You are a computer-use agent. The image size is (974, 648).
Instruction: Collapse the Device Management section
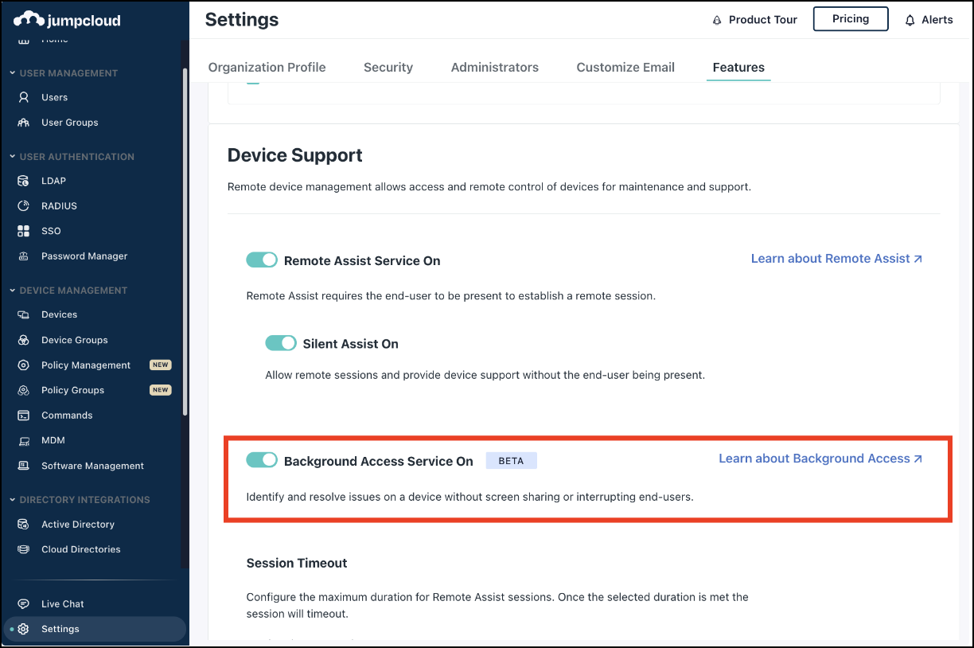click(13, 291)
